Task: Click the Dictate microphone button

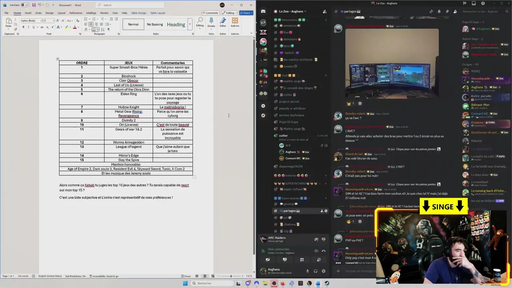Action: 211,22
